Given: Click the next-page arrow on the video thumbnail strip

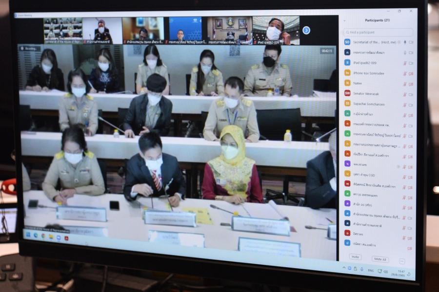Looking at the screenshot, I should pos(306,30).
